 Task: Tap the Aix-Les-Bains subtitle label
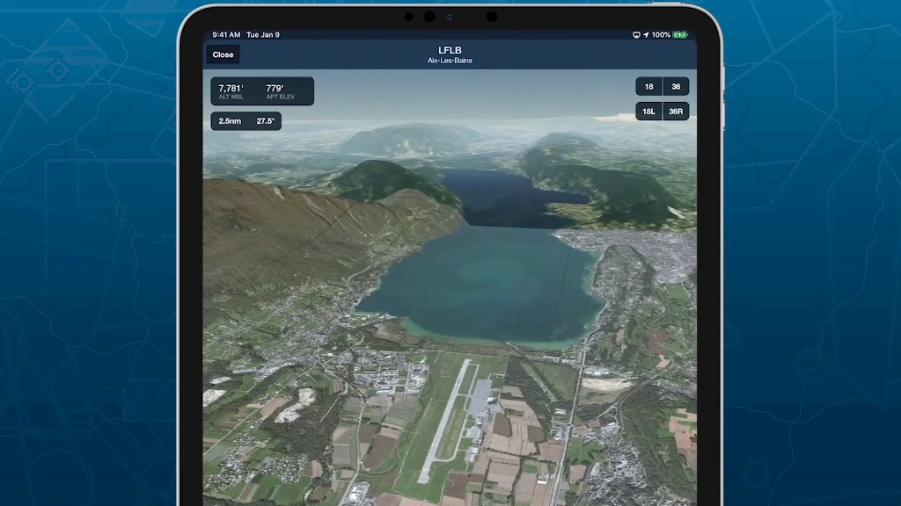pyautogui.click(x=448, y=60)
